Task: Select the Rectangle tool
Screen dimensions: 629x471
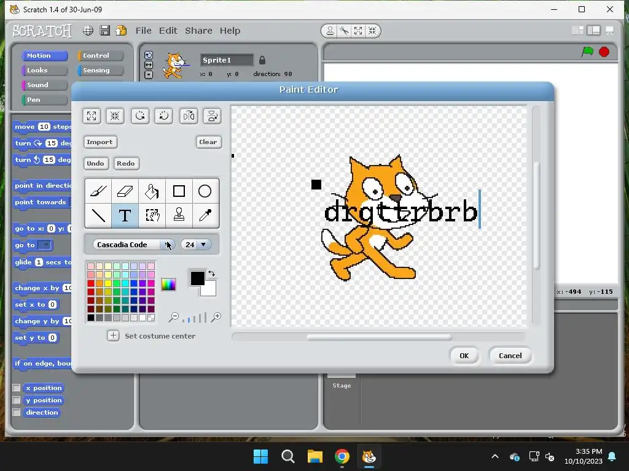Action: click(179, 191)
